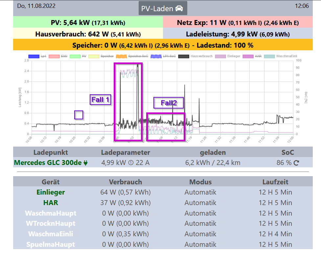The image size is (321, 257).
Task: Refresh SoC with the reload icon
Action: pyautogui.click(x=296, y=163)
